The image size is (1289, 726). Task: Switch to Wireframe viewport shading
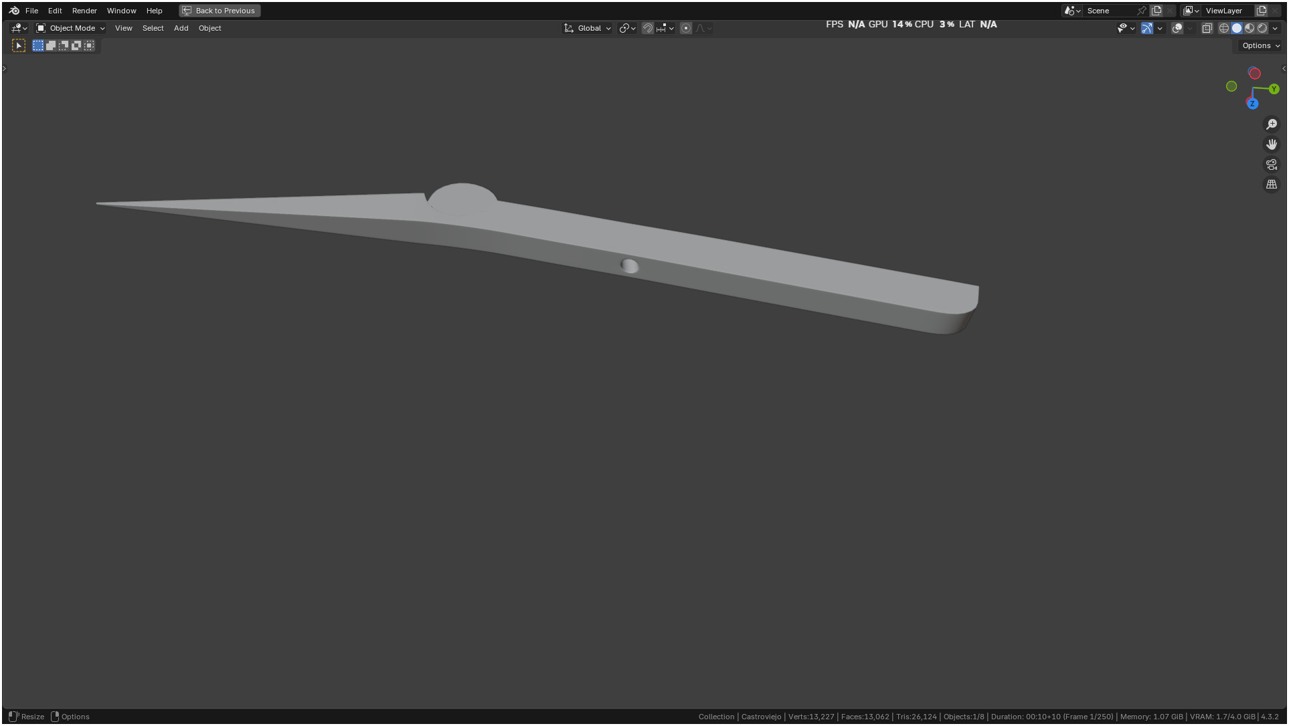point(1224,28)
